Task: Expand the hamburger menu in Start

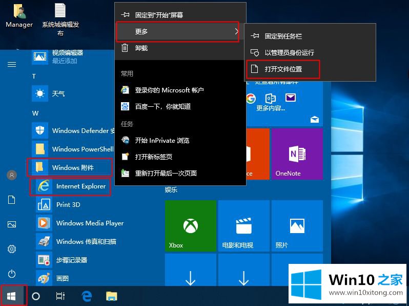Action: click(x=12, y=65)
